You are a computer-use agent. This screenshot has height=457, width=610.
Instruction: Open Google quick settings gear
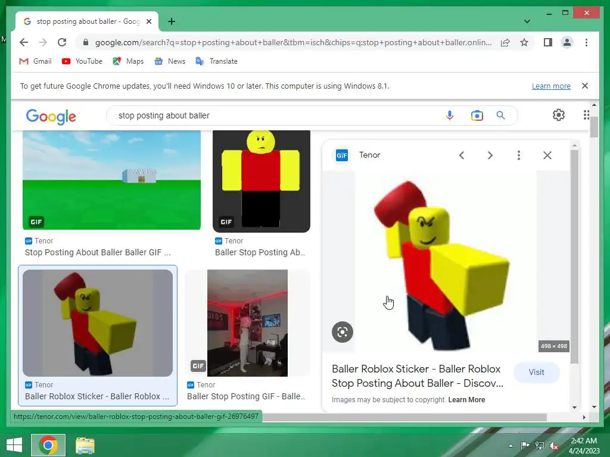559,115
